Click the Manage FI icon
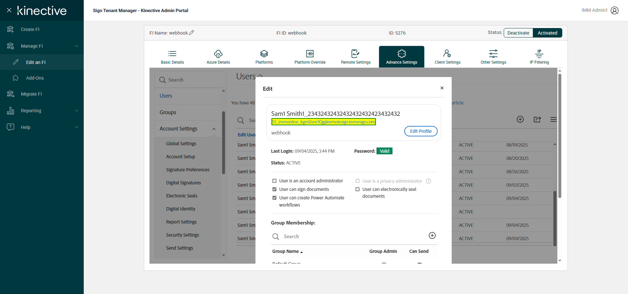Image resolution: width=628 pixels, height=294 pixels. coord(10,46)
